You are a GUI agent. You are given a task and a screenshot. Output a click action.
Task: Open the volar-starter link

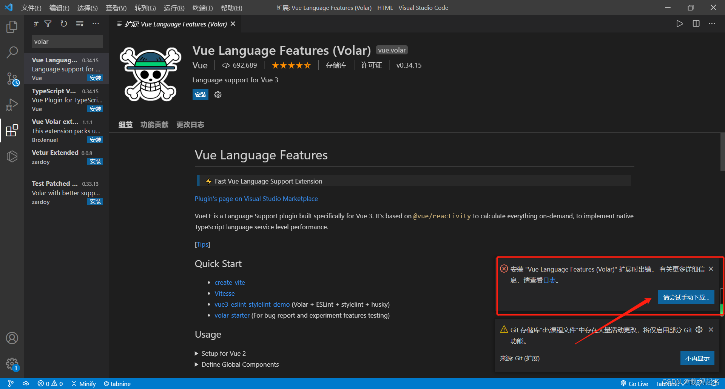coord(232,315)
